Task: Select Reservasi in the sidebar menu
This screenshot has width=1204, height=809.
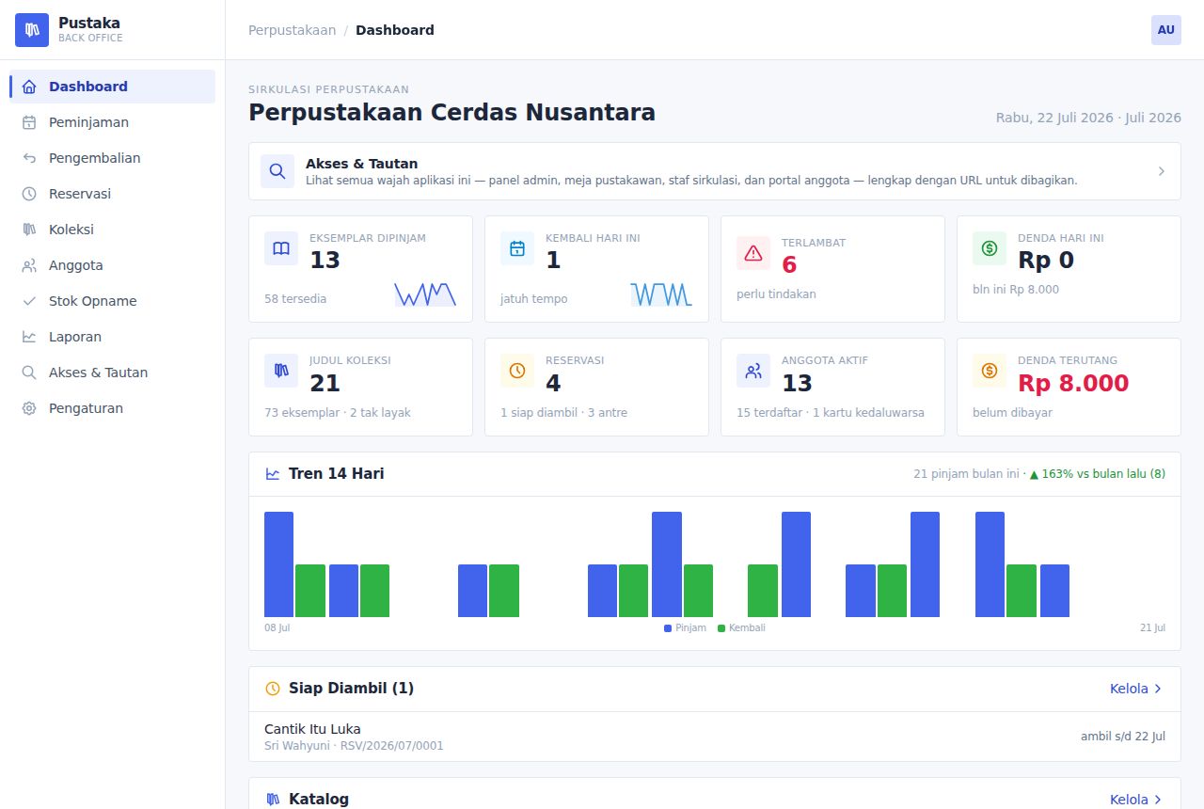Action: [112, 194]
